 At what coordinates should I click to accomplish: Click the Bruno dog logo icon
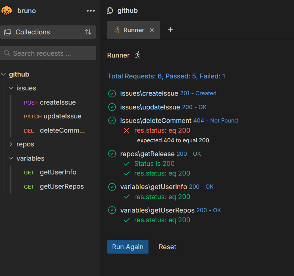(x=7, y=11)
